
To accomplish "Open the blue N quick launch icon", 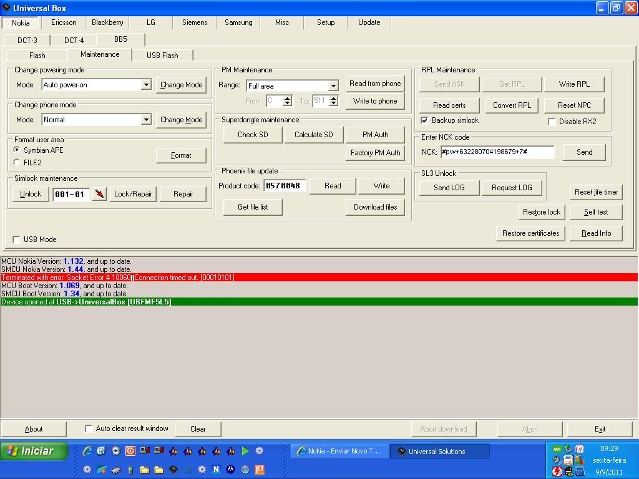I will pos(216,469).
